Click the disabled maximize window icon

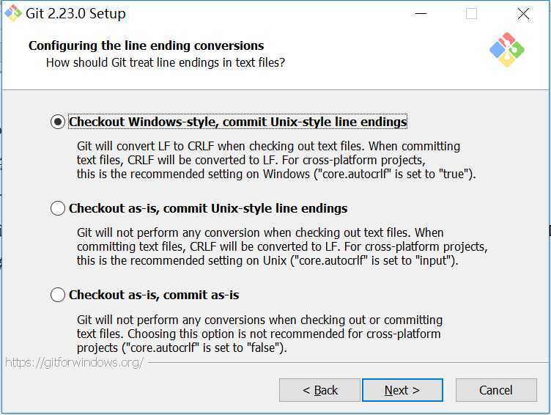471,14
